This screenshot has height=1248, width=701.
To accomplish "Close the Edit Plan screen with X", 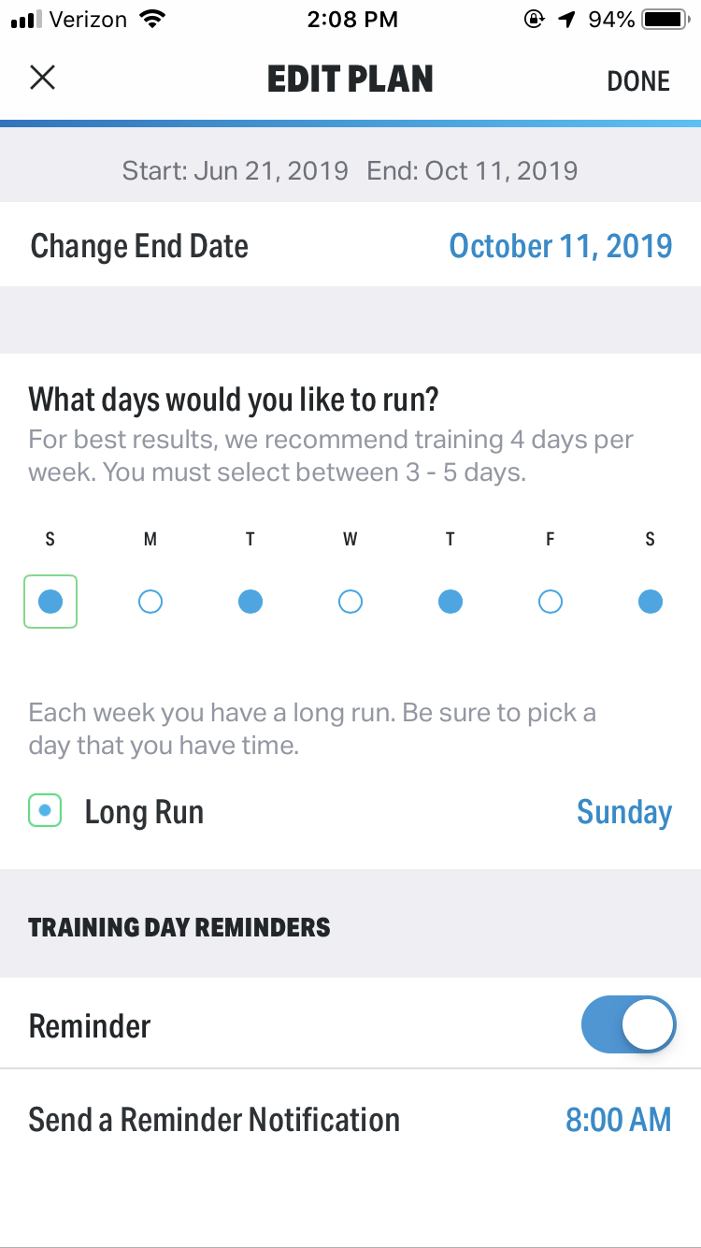I will tap(43, 78).
